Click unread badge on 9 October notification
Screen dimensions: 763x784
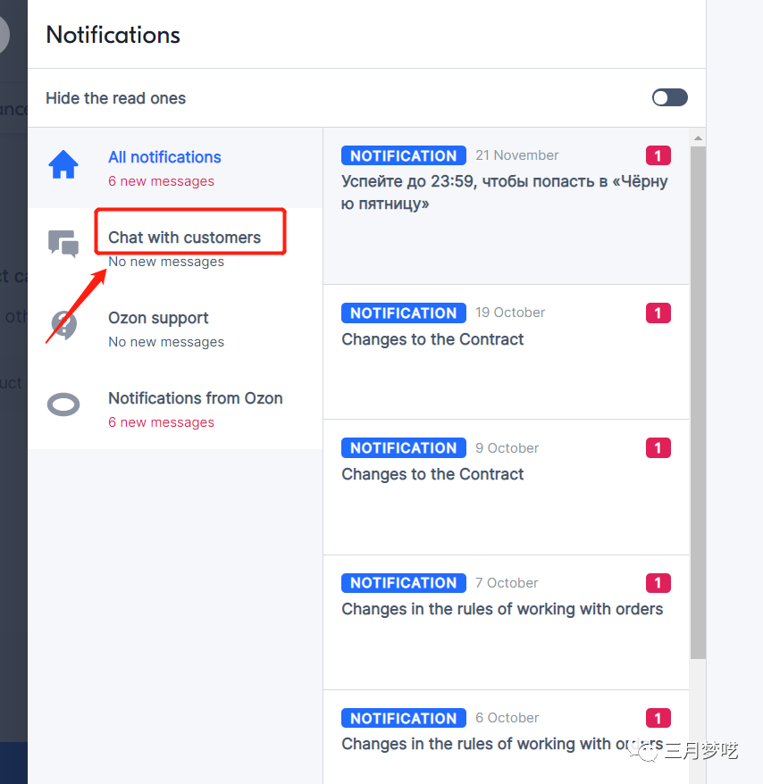[658, 448]
